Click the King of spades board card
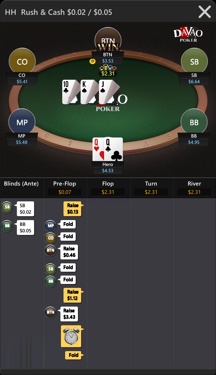 pyautogui.click(x=90, y=92)
